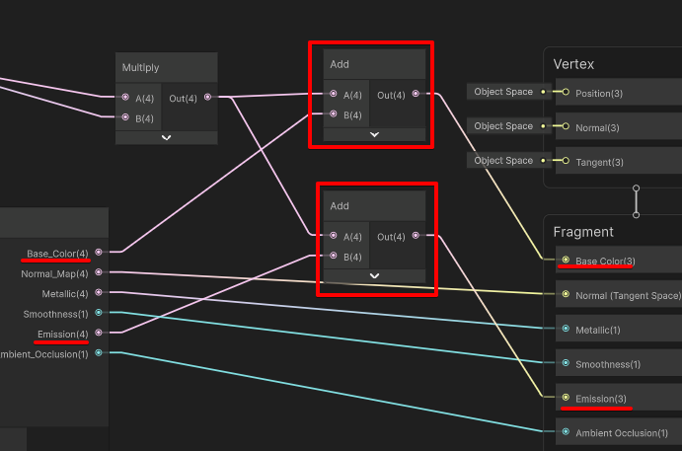This screenshot has height=451, width=682.
Task: Collapse the upper Add node using chevron
Action: [374, 134]
